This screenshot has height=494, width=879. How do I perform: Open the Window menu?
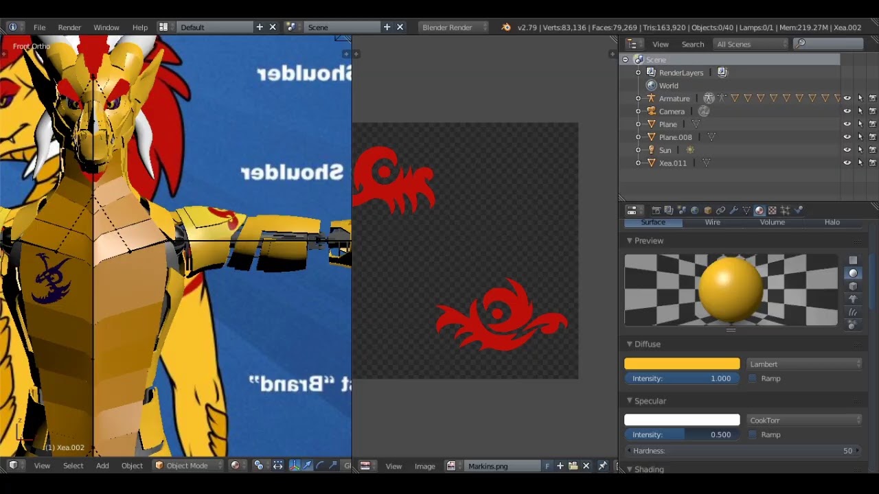pos(106,27)
